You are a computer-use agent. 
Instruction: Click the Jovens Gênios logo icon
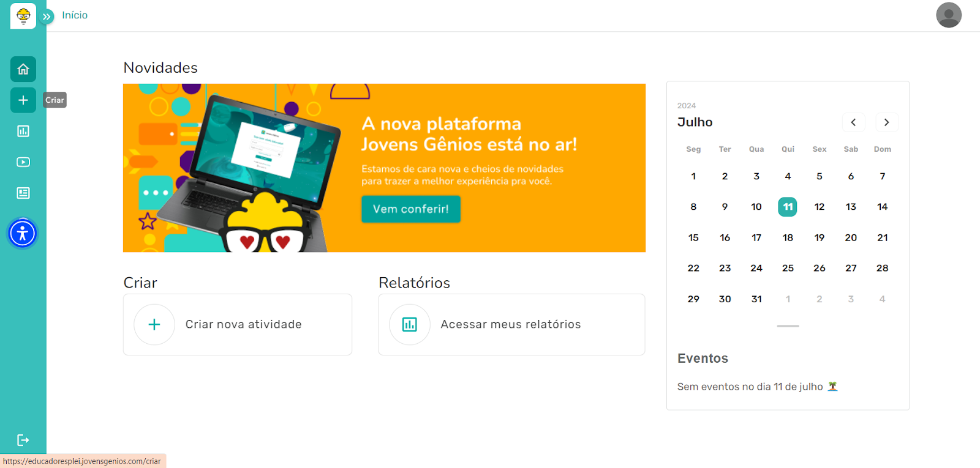(x=23, y=16)
